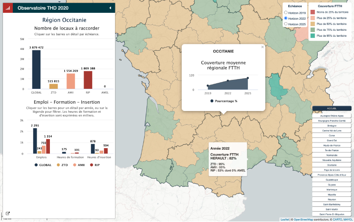Collapse the Observatoire THD 2020 panel
The width and height of the screenshot is (354, 222).
(x=110, y=8)
